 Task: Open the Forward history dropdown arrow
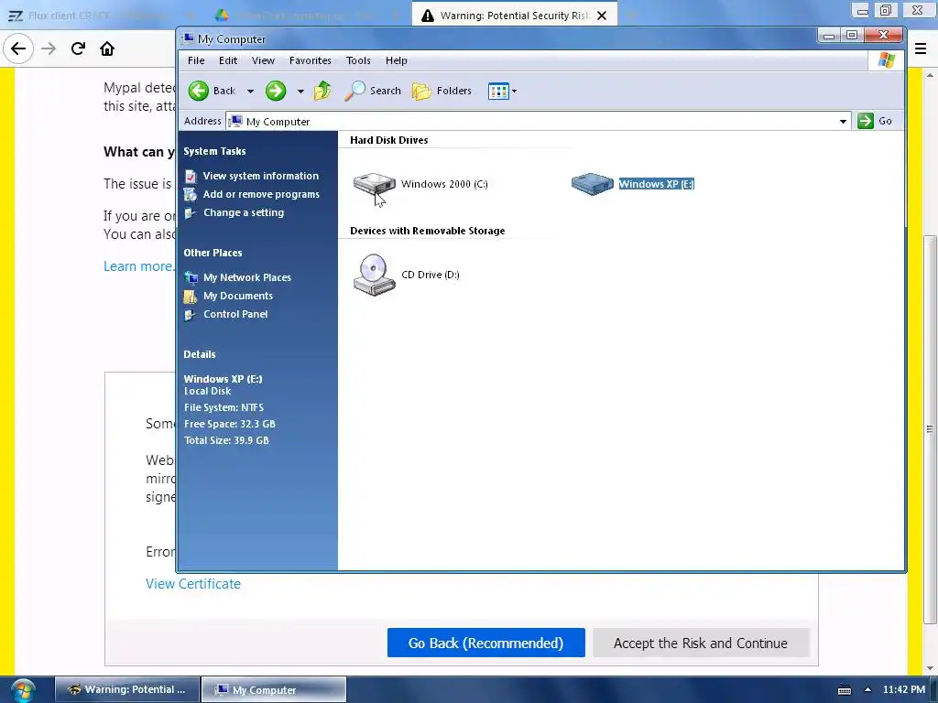[300, 92]
